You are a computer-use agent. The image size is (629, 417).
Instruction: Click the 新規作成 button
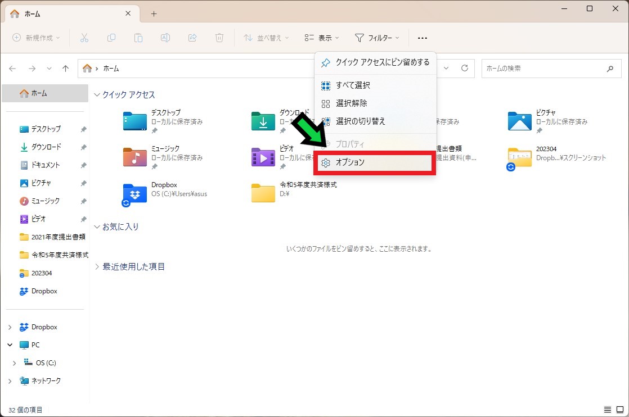35,38
